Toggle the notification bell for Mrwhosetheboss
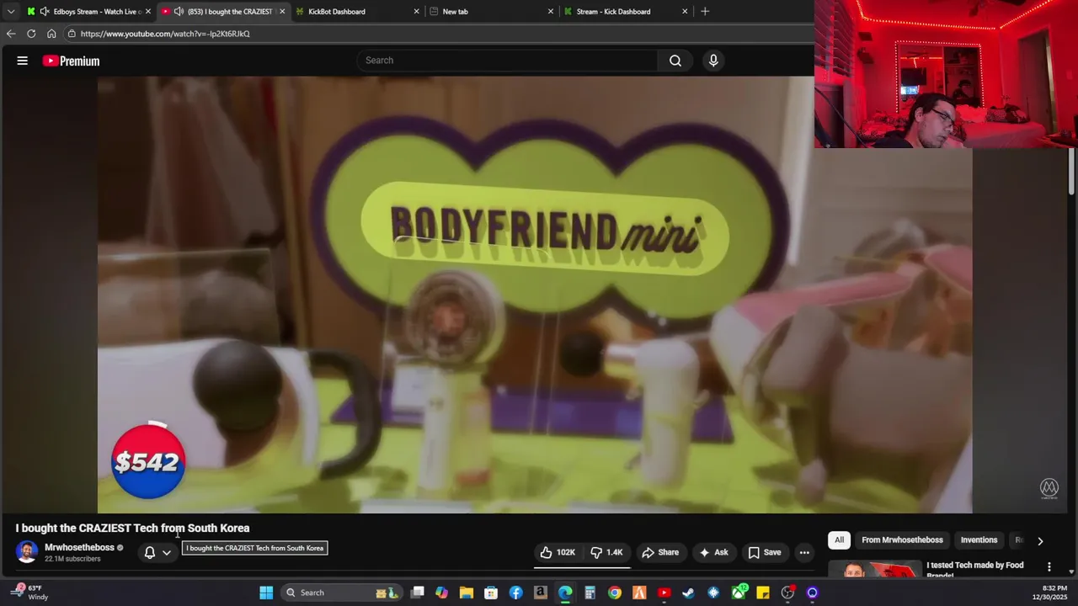 pyautogui.click(x=150, y=553)
